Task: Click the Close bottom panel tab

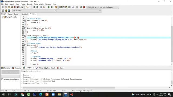Action: pyautogui.click(x=60, y=68)
